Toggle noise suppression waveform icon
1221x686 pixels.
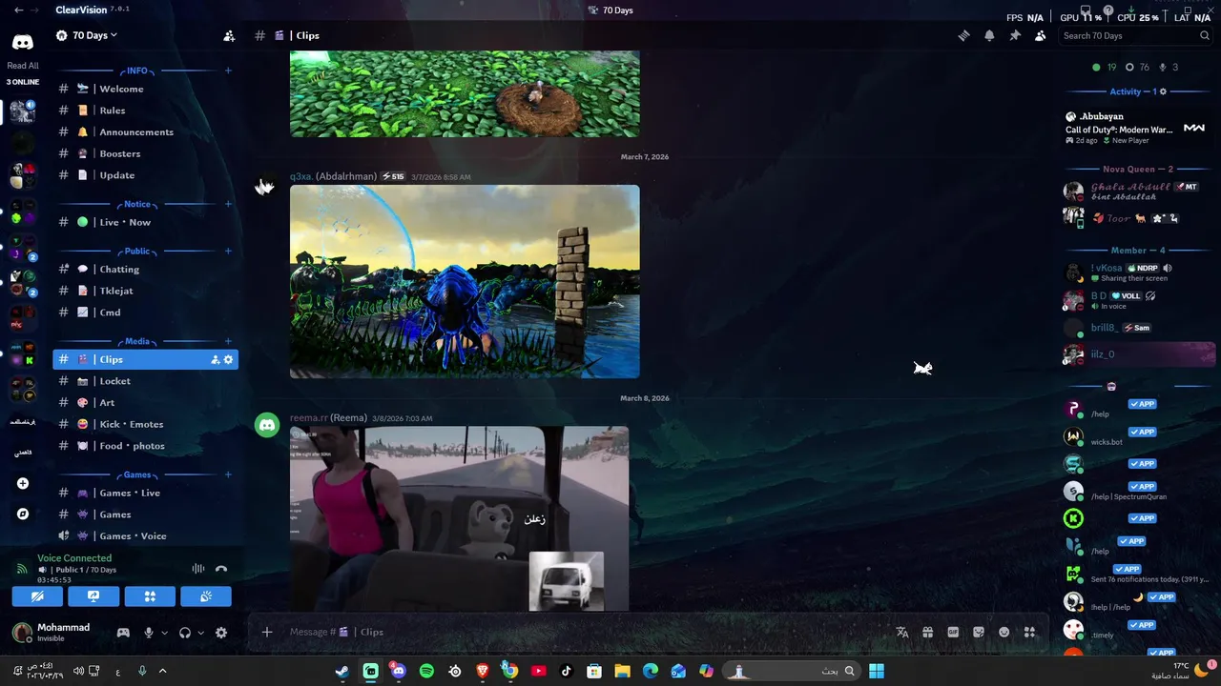pos(198,569)
